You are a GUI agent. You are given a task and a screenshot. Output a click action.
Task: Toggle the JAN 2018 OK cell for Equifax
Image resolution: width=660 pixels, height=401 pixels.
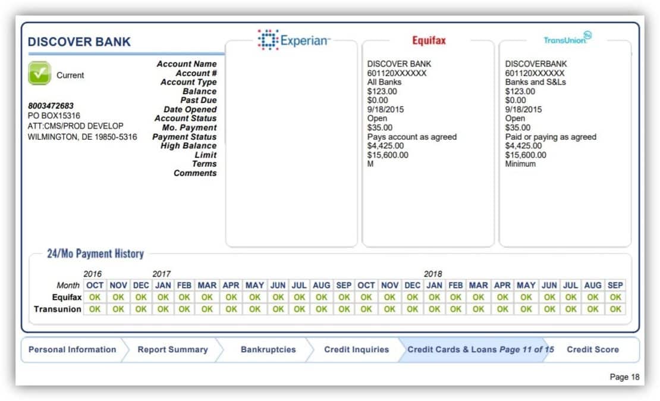433,297
